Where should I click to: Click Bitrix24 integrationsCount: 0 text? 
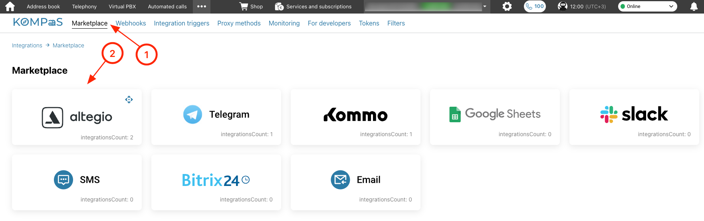tap(246, 199)
